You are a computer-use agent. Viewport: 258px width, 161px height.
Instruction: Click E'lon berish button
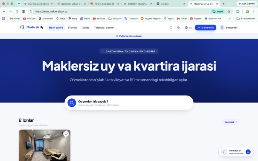click(x=206, y=27)
